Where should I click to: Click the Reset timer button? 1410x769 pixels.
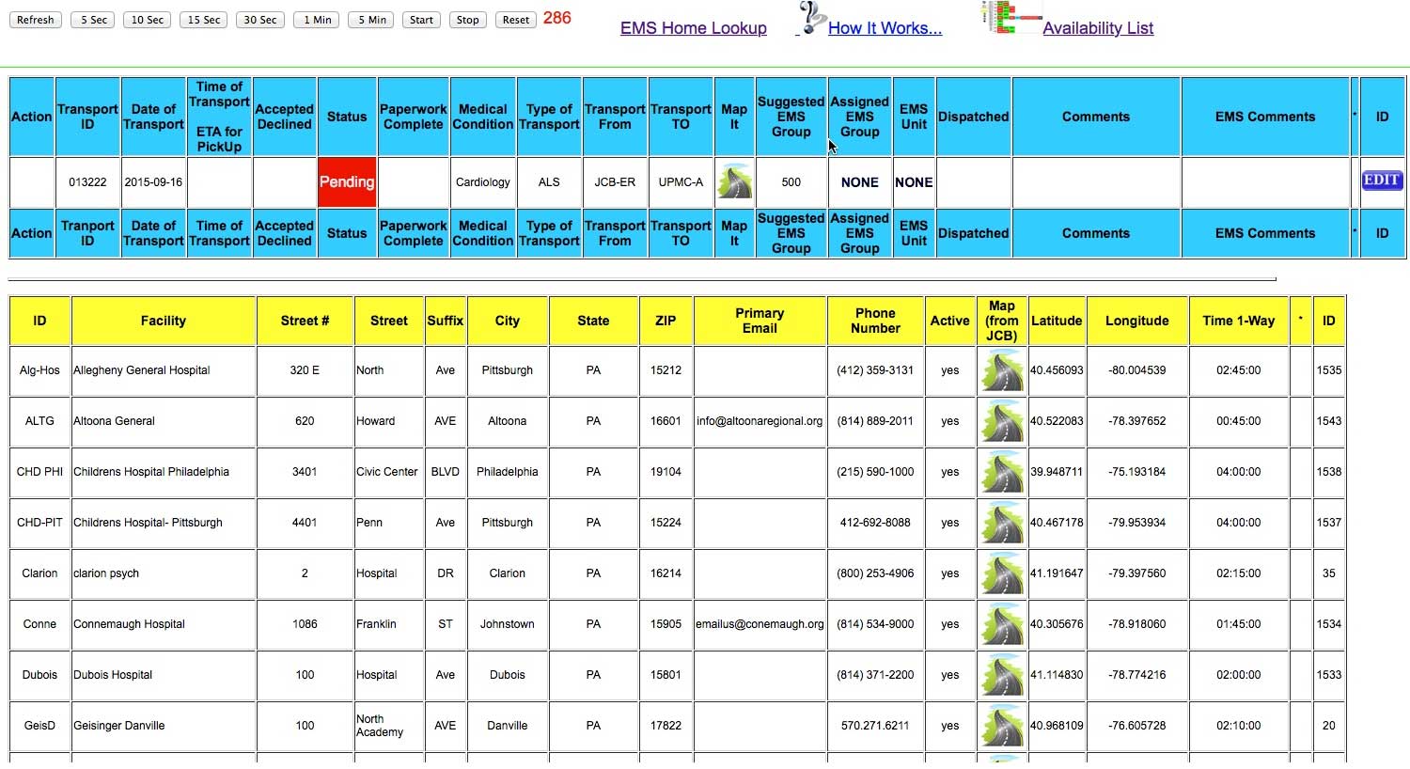[x=516, y=20]
